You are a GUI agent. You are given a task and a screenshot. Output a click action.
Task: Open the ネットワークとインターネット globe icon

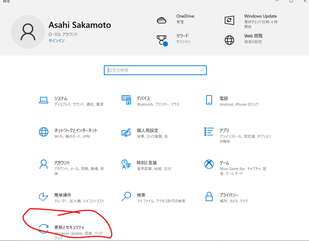pyautogui.click(x=44, y=132)
